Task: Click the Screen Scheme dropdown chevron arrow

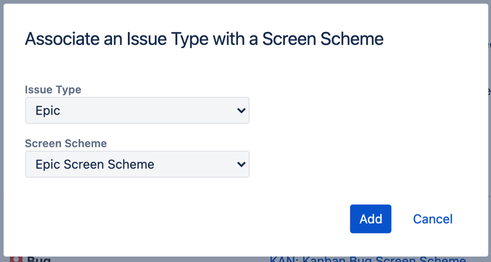Action: (241, 164)
